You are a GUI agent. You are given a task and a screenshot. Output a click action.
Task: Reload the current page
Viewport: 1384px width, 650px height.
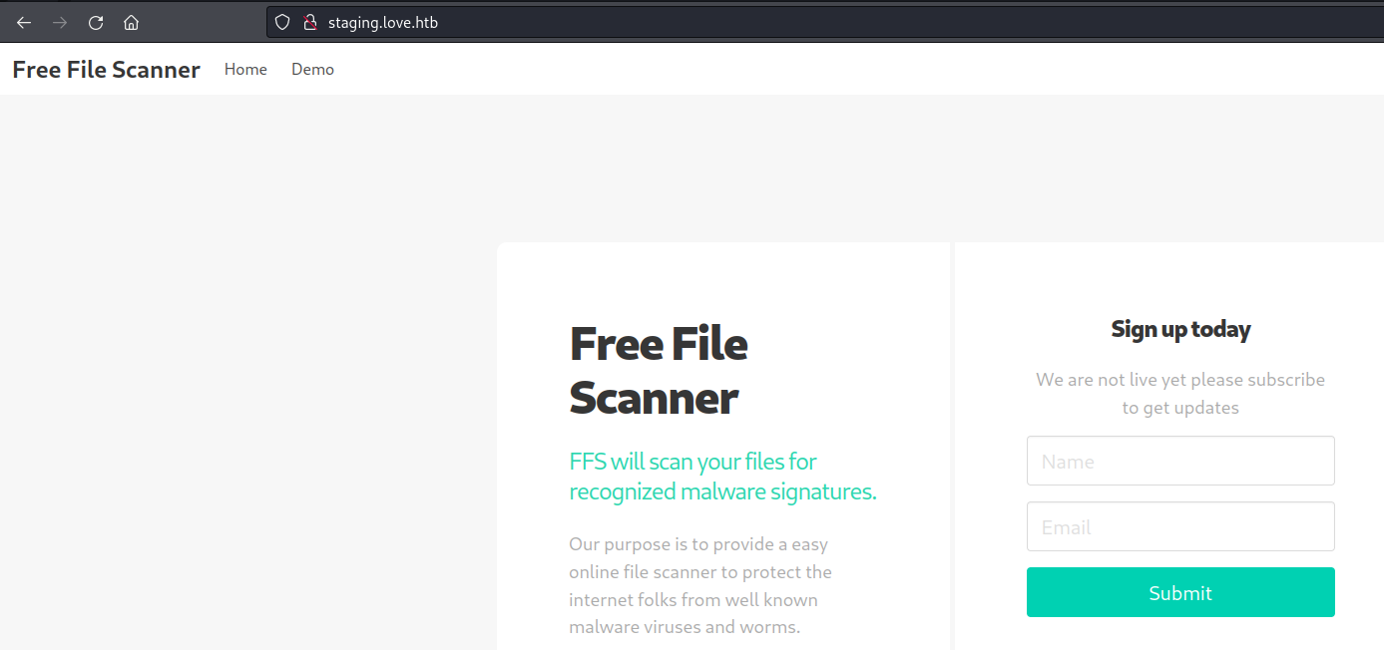(x=96, y=22)
